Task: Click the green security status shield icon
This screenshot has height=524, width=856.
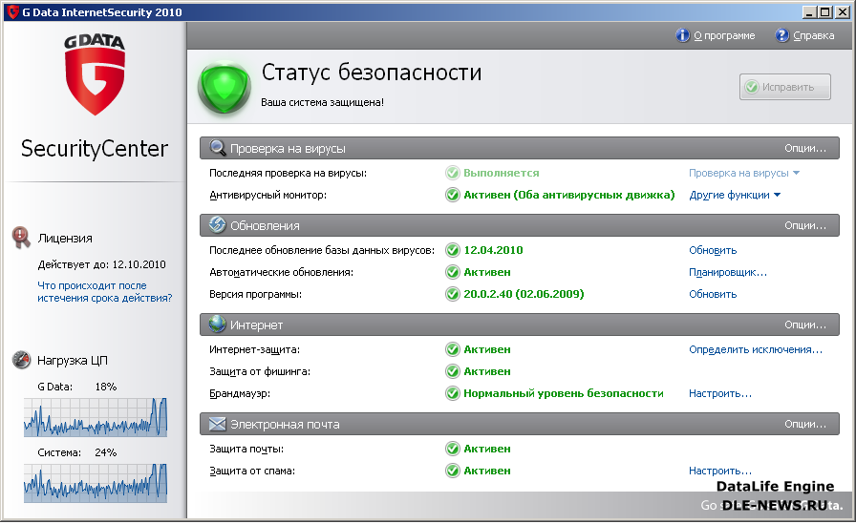Action: pyautogui.click(x=225, y=88)
